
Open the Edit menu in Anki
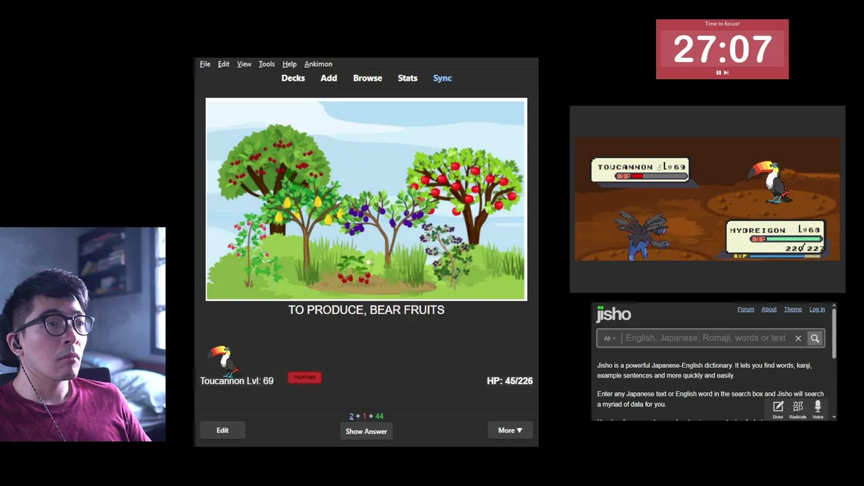click(x=223, y=64)
